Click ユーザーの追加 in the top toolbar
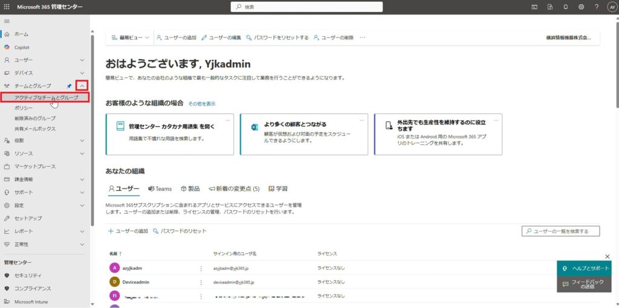This screenshot has height=308, width=619. 177,37
